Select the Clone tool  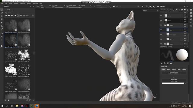[2, 26]
